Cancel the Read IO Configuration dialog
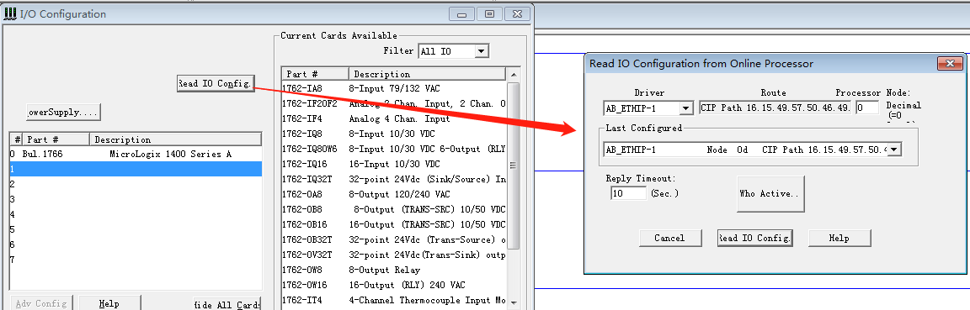This screenshot has width=970, height=310. pyautogui.click(x=669, y=238)
